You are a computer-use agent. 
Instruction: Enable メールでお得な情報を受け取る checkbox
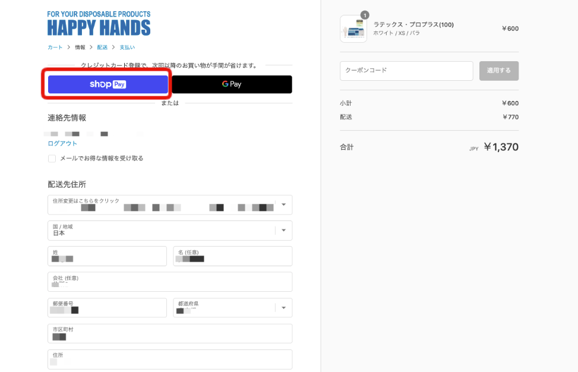pyautogui.click(x=52, y=159)
